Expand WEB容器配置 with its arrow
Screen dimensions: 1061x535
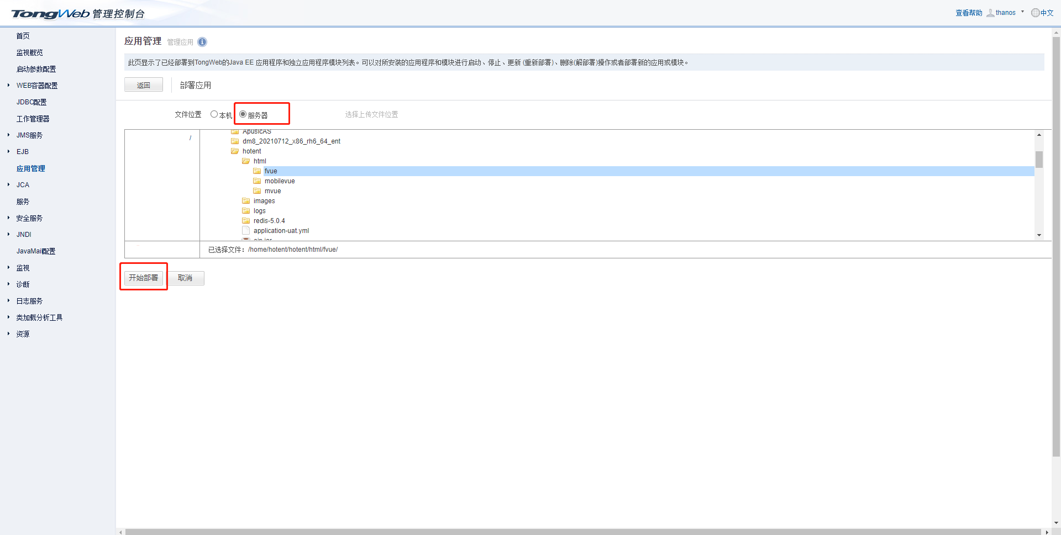[x=8, y=85]
